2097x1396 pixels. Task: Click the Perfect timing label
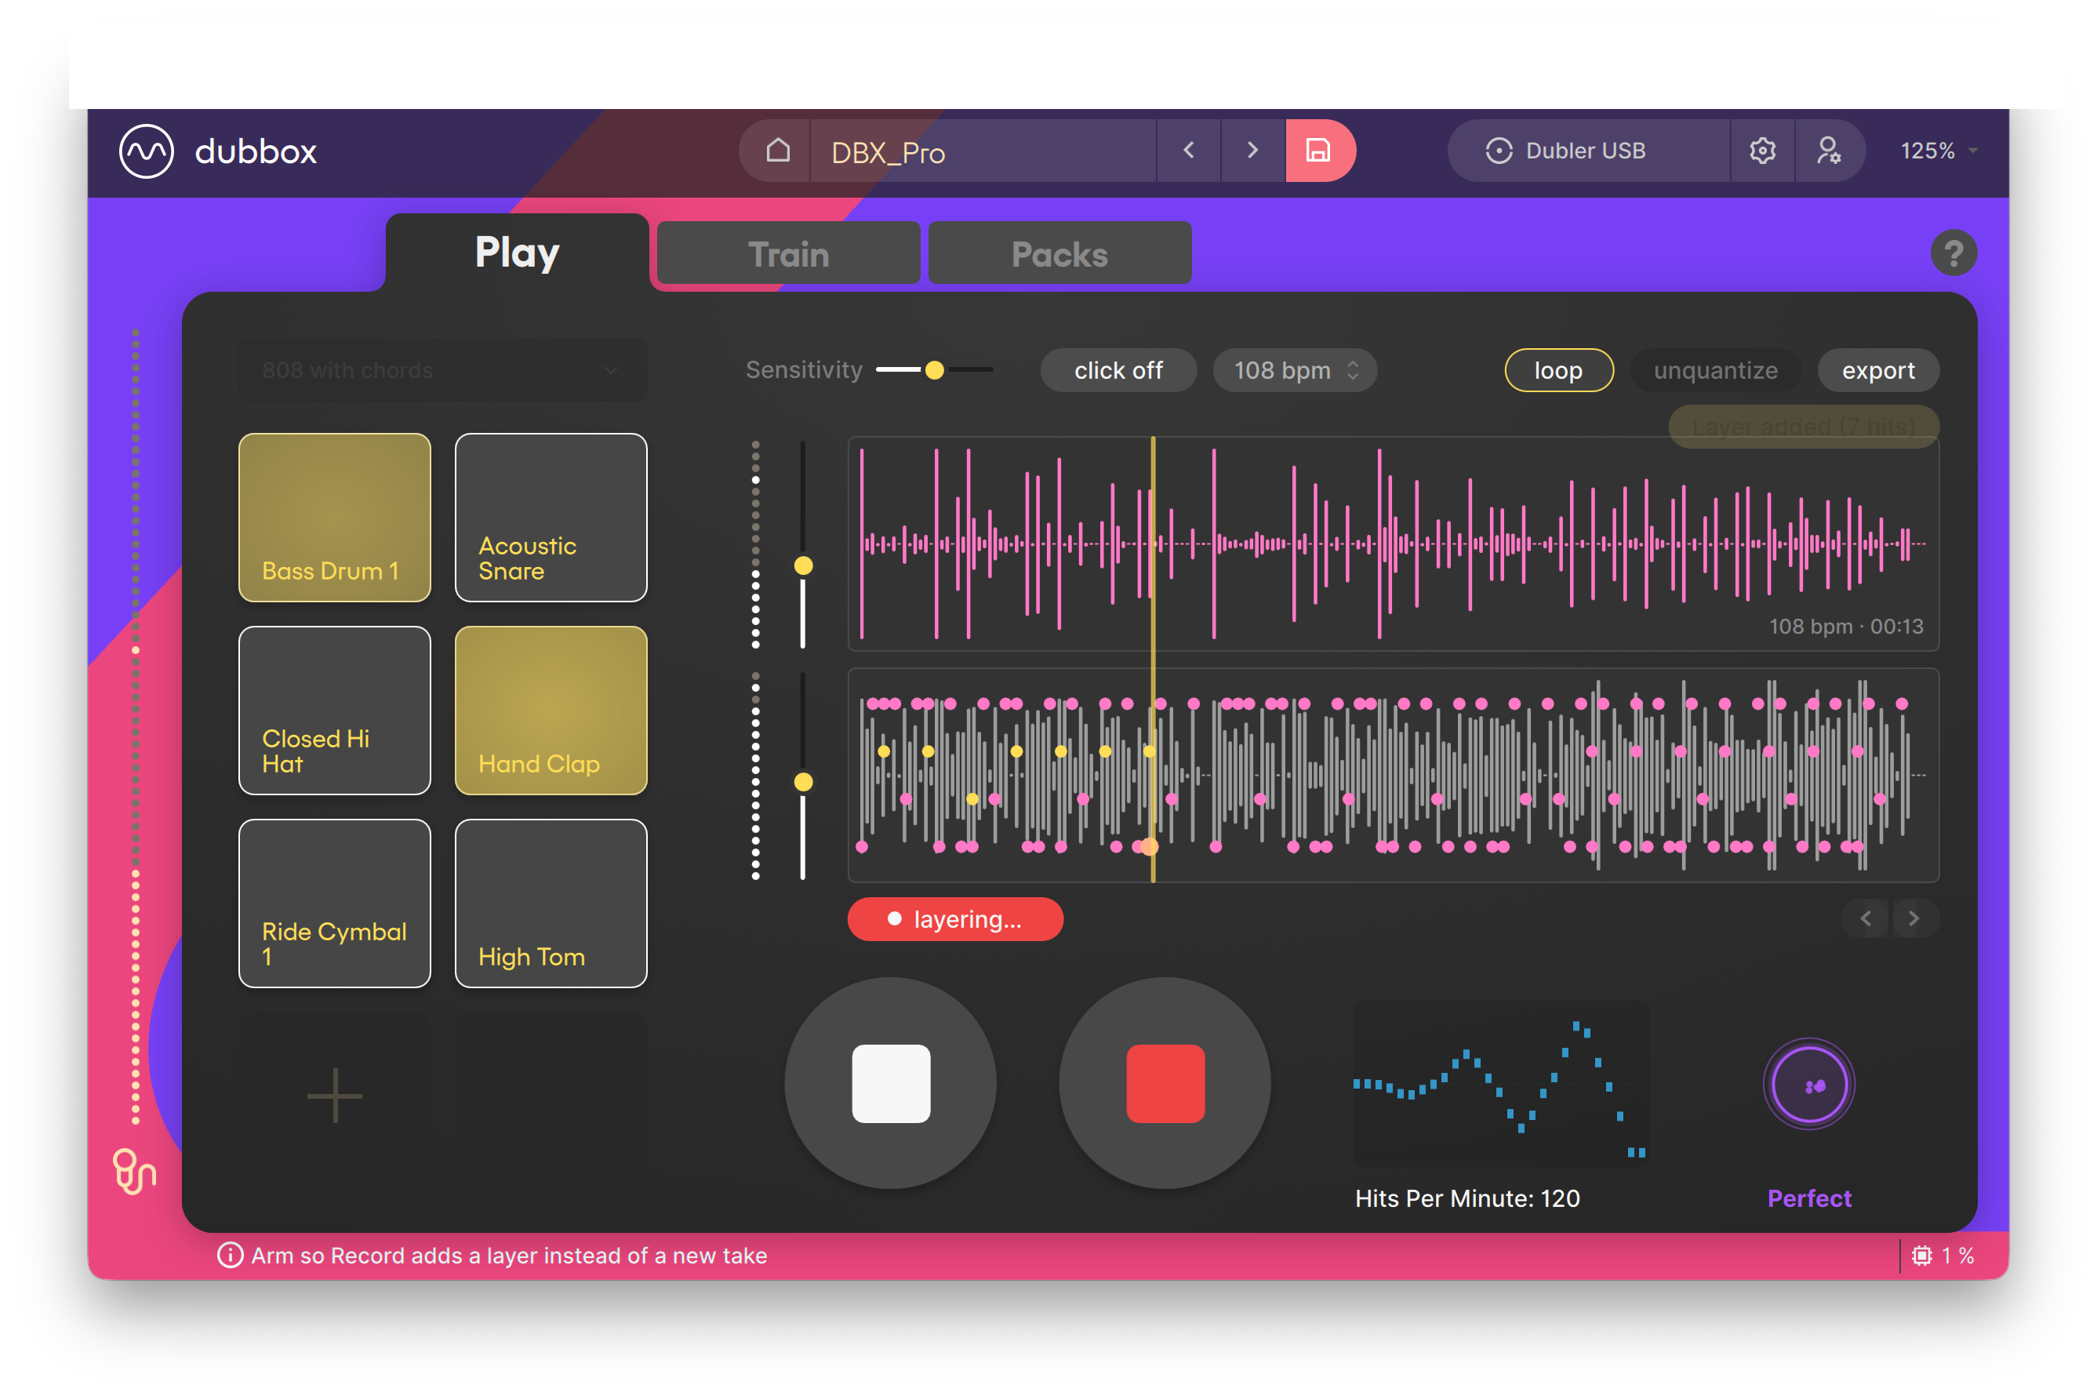[x=1808, y=1198]
